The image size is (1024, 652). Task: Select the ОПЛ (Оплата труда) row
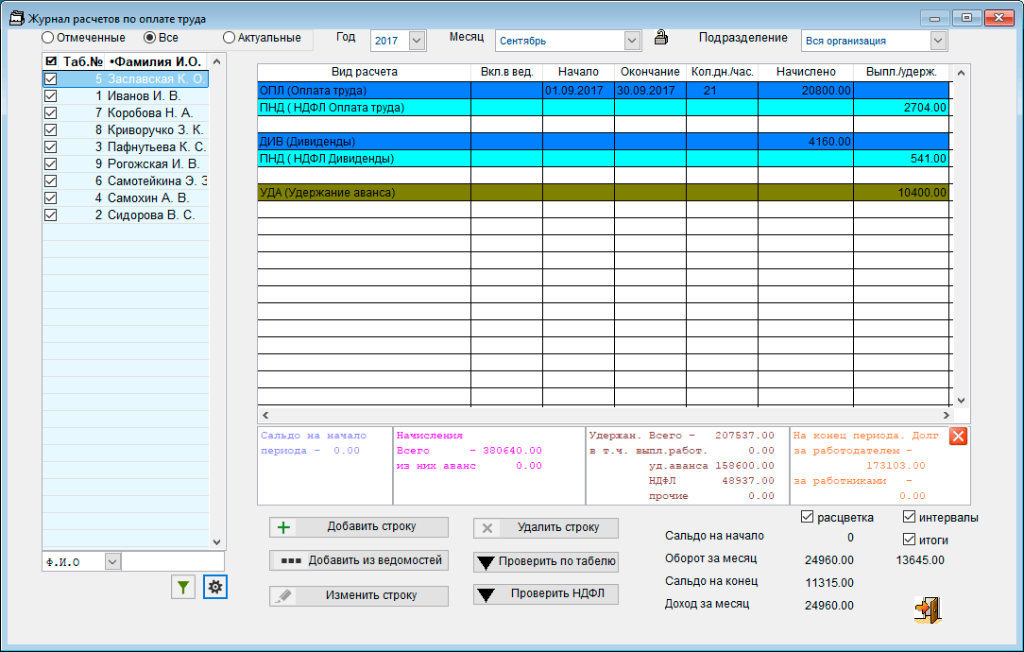604,91
